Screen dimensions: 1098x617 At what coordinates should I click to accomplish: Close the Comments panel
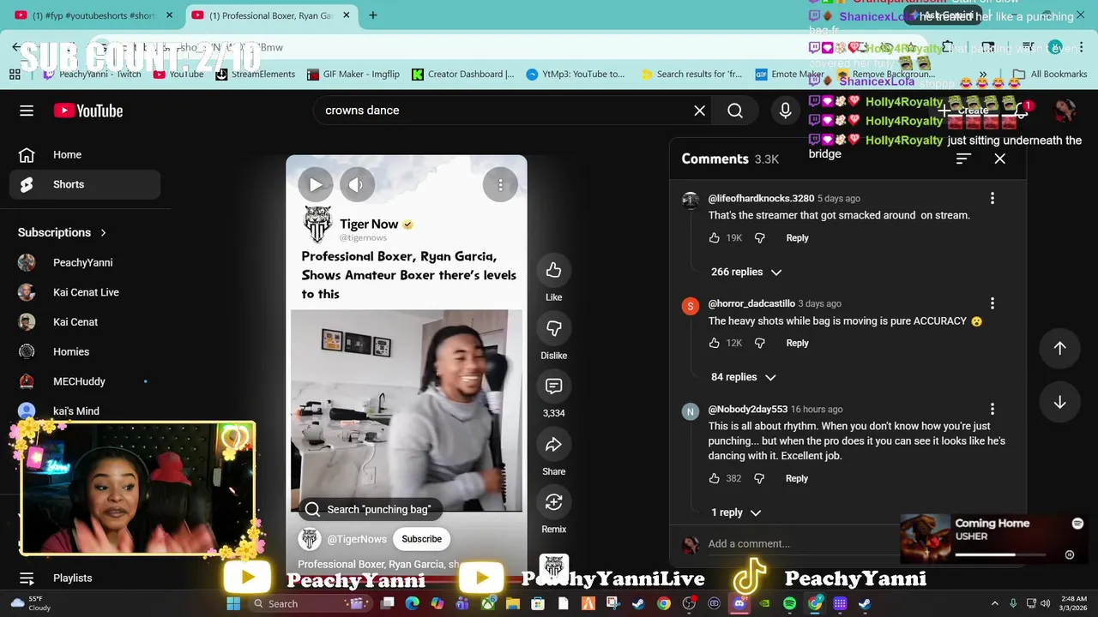1000,159
